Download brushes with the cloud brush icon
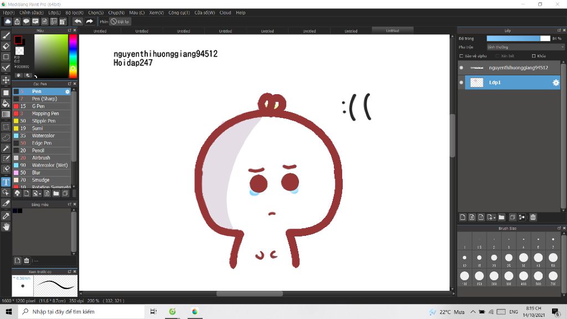This screenshot has width=567, height=319. click(x=17, y=193)
